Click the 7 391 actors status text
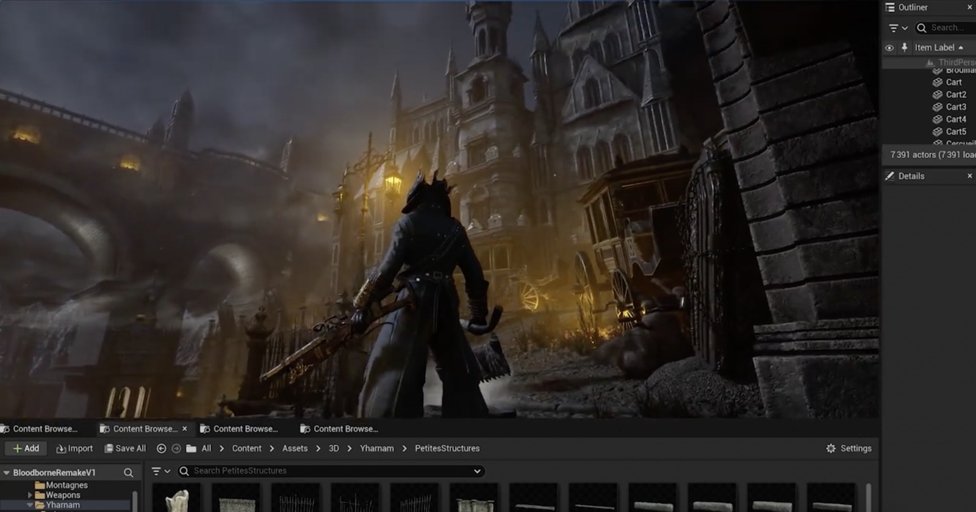976x512 pixels. click(933, 155)
